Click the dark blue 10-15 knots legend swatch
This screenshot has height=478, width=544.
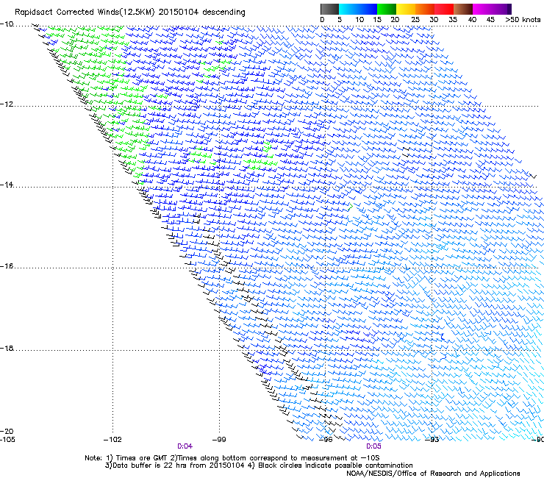tap(368, 9)
